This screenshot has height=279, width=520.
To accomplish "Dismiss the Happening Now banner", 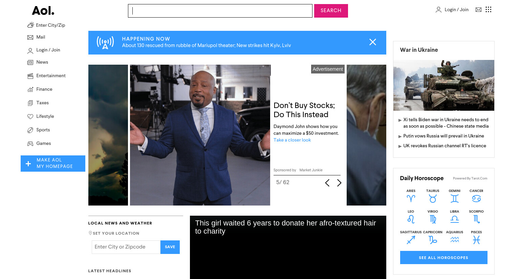I will [373, 42].
